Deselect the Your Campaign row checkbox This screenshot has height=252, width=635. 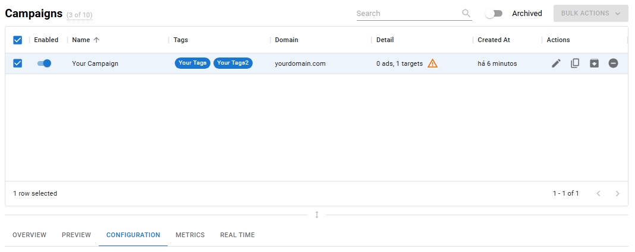pos(18,63)
